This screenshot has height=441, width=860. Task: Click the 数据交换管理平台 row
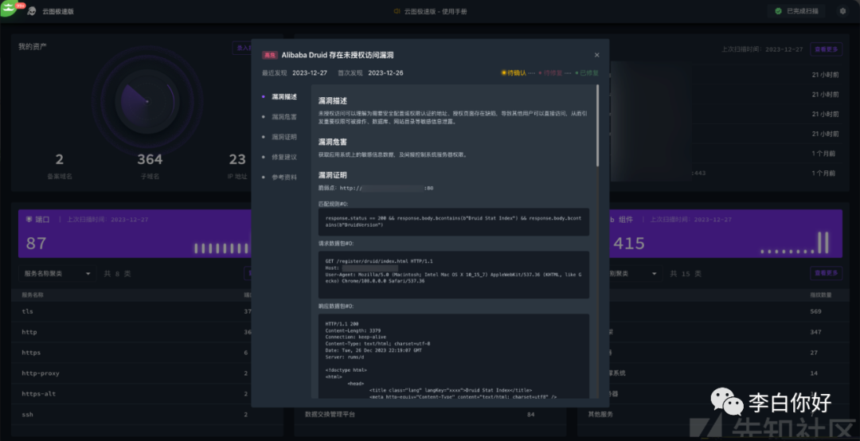point(431,414)
